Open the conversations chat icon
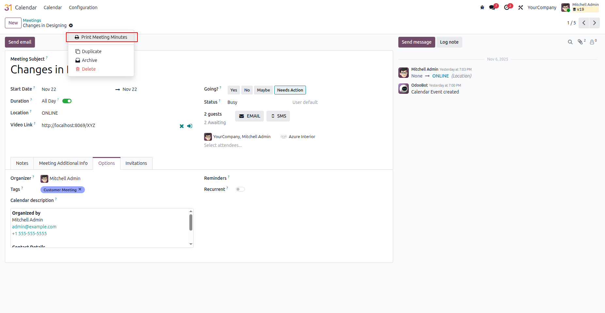This screenshot has height=313, width=605. 492,7
